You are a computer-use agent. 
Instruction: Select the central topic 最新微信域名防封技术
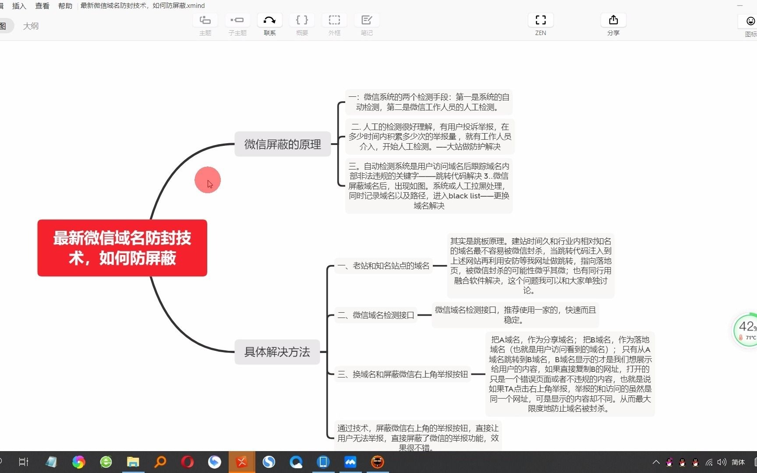(x=122, y=248)
